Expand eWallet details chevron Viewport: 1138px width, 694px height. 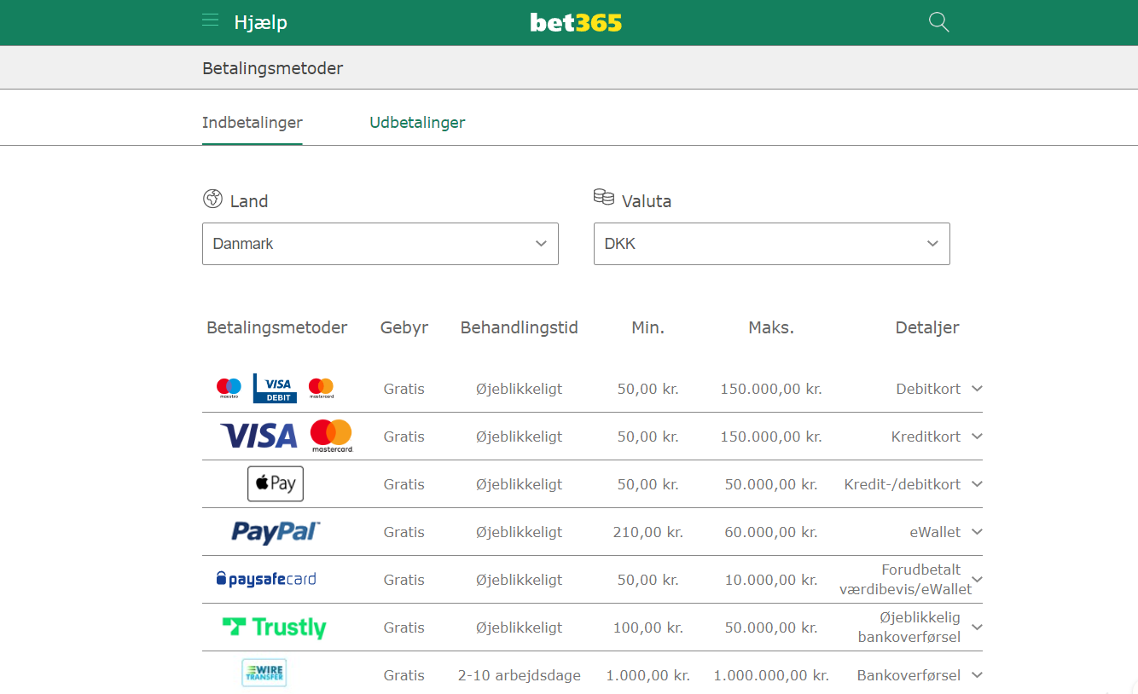977,532
